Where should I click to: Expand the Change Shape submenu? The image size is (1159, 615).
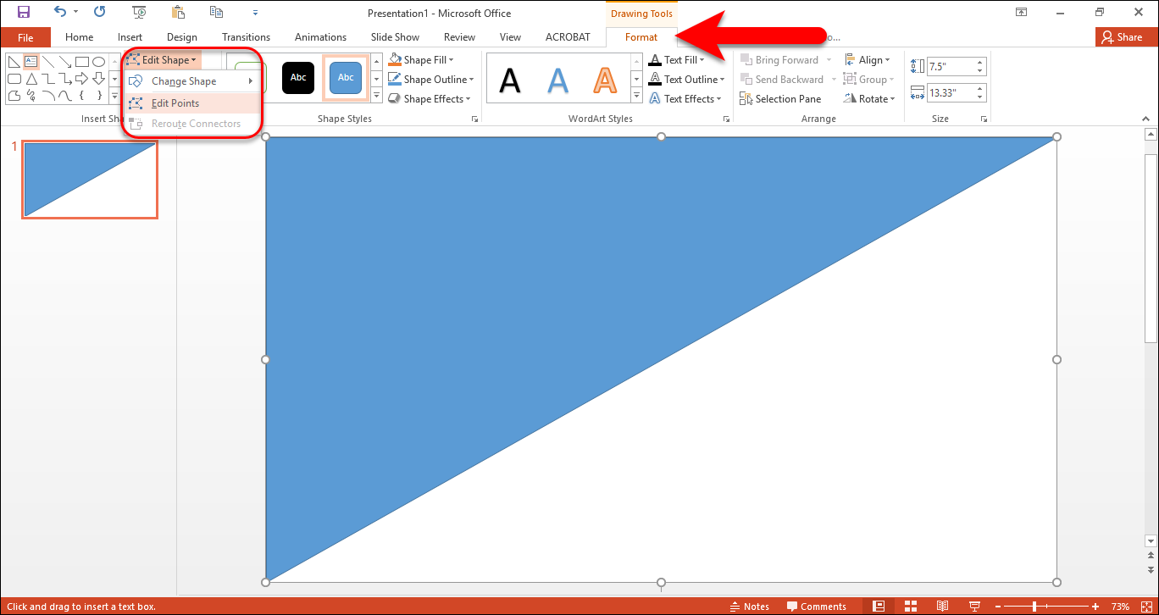(191, 81)
